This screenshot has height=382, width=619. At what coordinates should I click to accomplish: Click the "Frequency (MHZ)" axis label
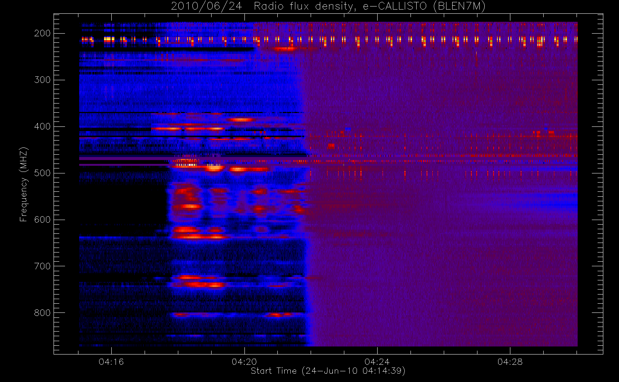(x=24, y=184)
